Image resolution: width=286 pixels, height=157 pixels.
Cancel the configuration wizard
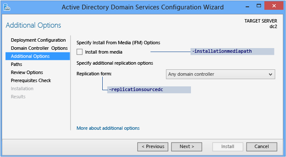[261, 147]
